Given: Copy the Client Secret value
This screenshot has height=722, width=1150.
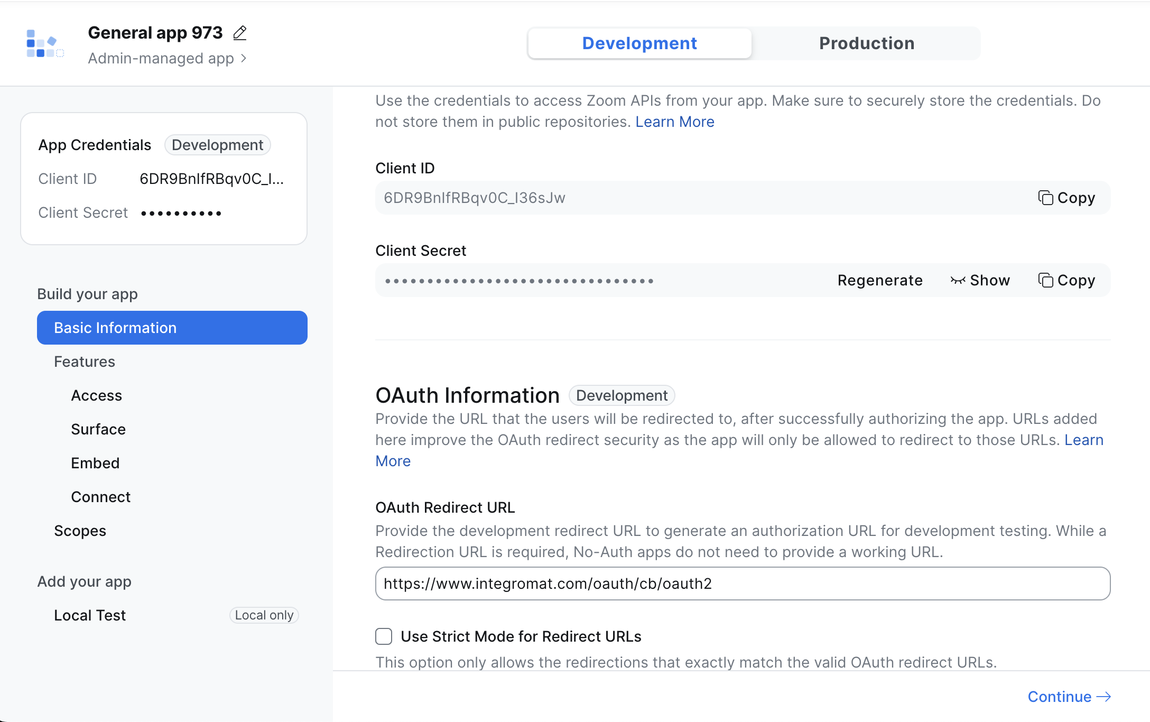Looking at the screenshot, I should pos(1066,280).
